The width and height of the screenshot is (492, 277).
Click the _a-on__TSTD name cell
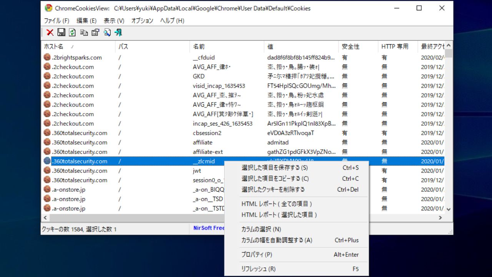(x=208, y=209)
